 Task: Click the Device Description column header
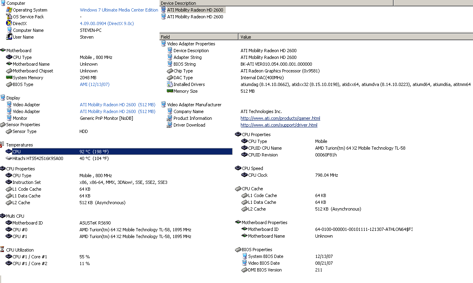pos(276,3)
